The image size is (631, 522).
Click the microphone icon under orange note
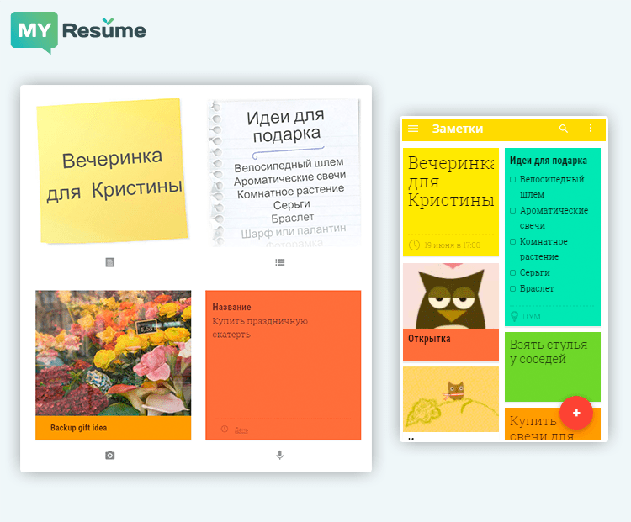click(280, 456)
